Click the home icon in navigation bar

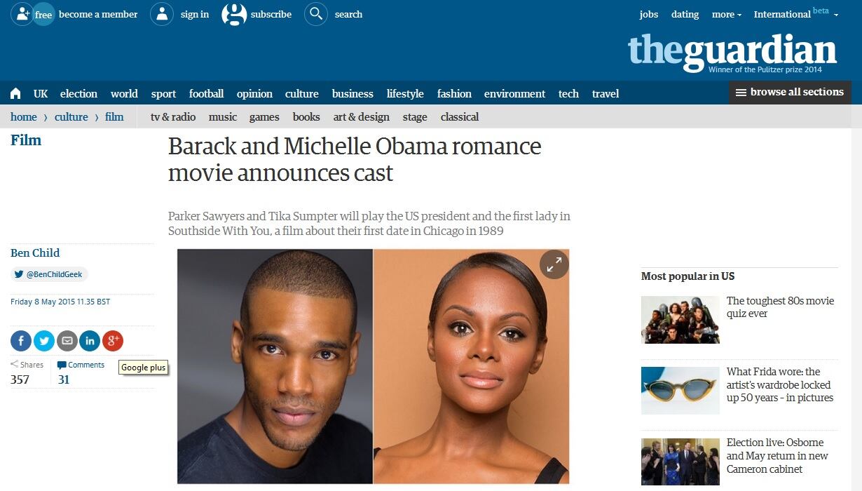click(x=15, y=93)
